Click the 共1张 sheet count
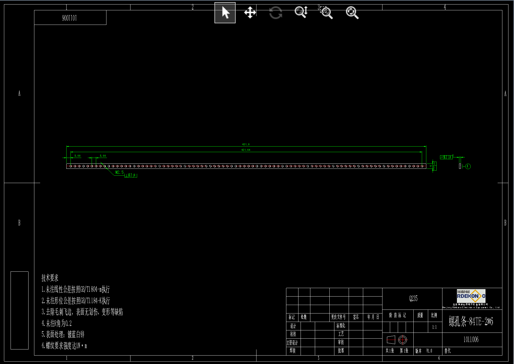 (390, 351)
